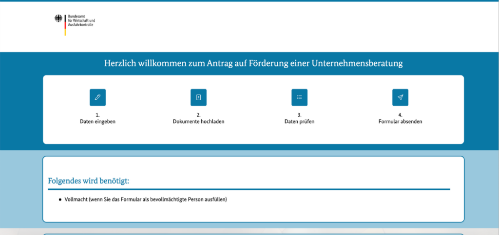Select the checklist icon for step 3
The width and height of the screenshot is (499, 235).
coord(299,97)
